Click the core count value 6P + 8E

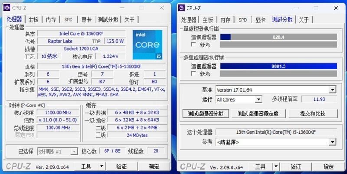pyautogui.click(x=112, y=151)
